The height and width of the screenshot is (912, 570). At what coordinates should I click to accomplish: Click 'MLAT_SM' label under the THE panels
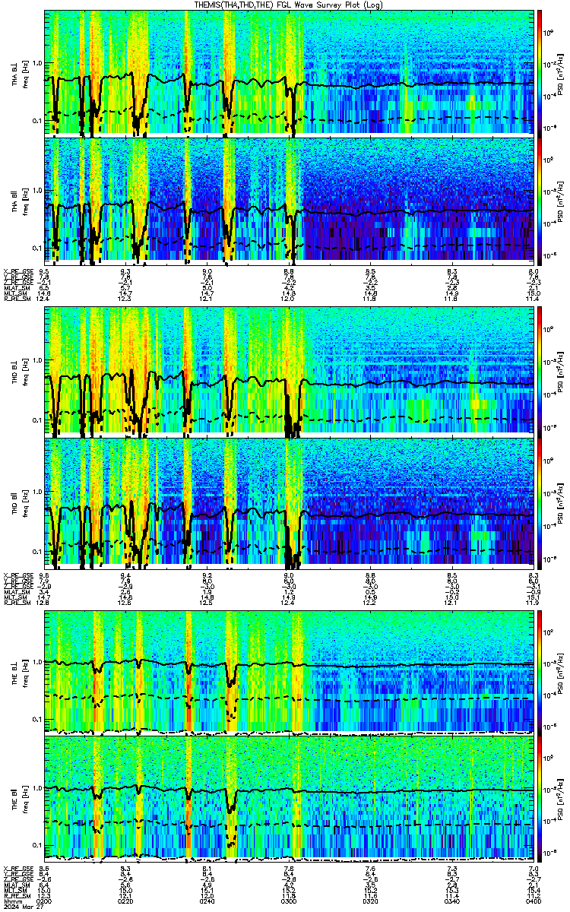[x=15, y=884]
